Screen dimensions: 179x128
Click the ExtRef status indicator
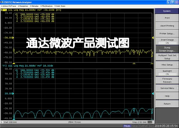click(x=143, y=126)
